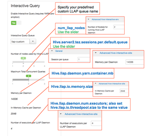The height and width of the screenshot is (136, 147).
Task: Open the General section link
Action: click(59, 51)
